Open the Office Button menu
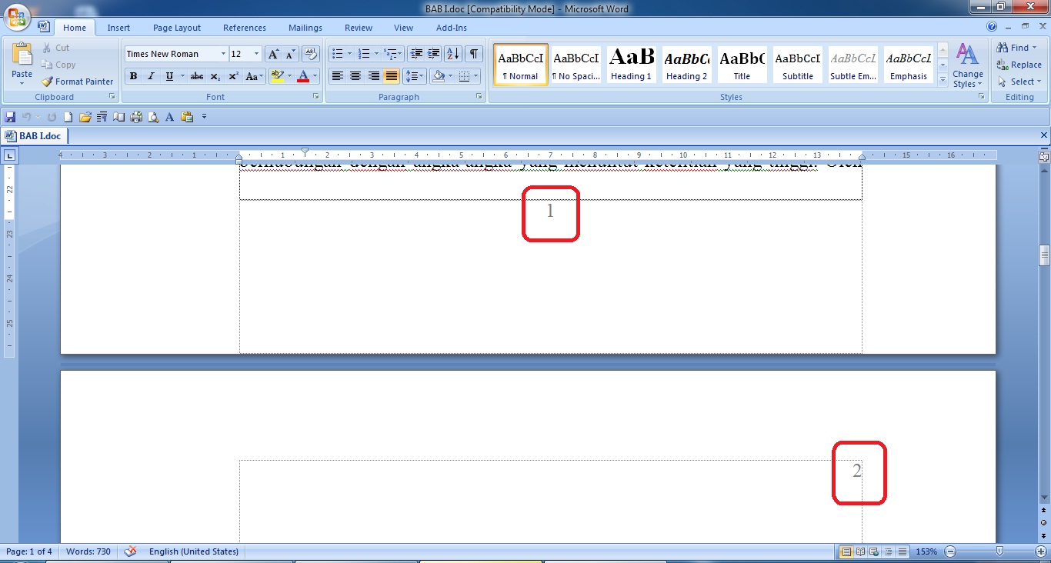 [x=16, y=16]
